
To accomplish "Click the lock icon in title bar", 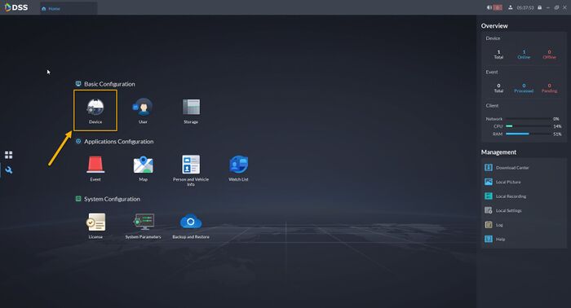I will tap(540, 7).
